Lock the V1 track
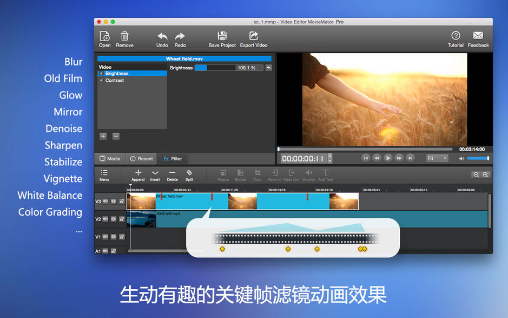The width and height of the screenshot is (508, 318). pyautogui.click(x=122, y=237)
